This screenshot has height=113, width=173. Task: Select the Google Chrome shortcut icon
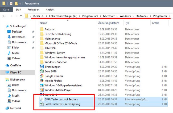tap(42, 76)
